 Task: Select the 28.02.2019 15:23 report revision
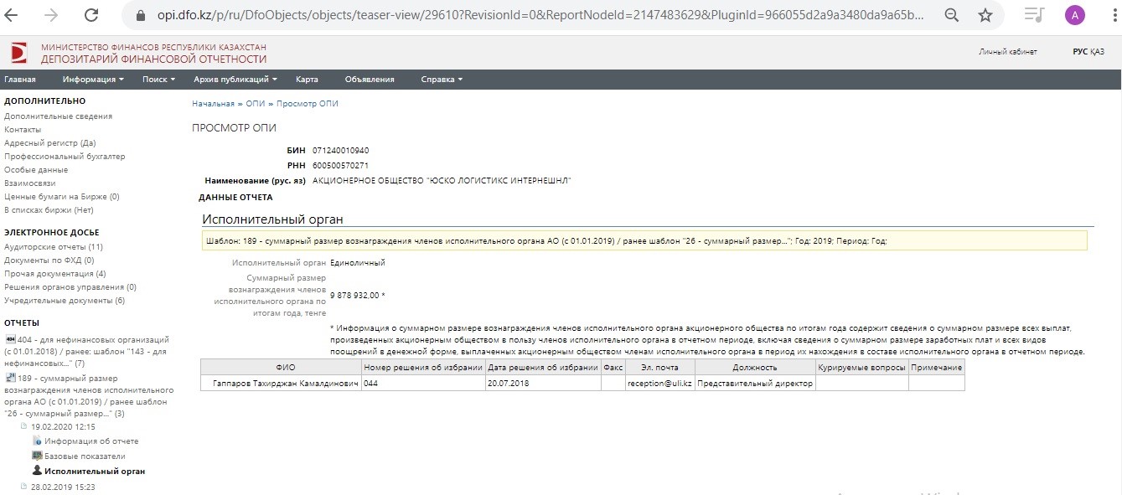point(63,487)
